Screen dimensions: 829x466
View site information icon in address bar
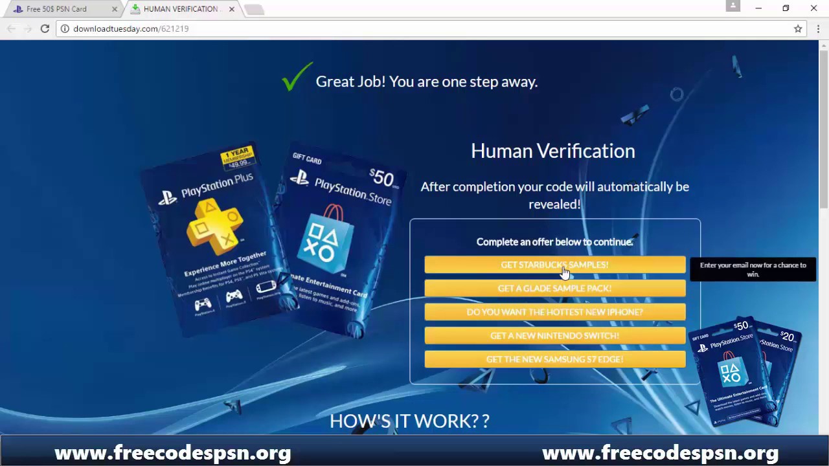tap(65, 28)
